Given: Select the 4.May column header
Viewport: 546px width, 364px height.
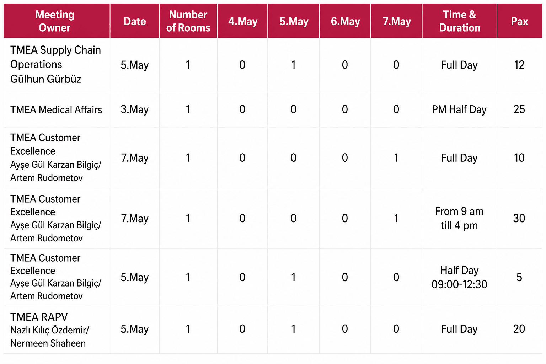Looking at the screenshot, I should [242, 21].
